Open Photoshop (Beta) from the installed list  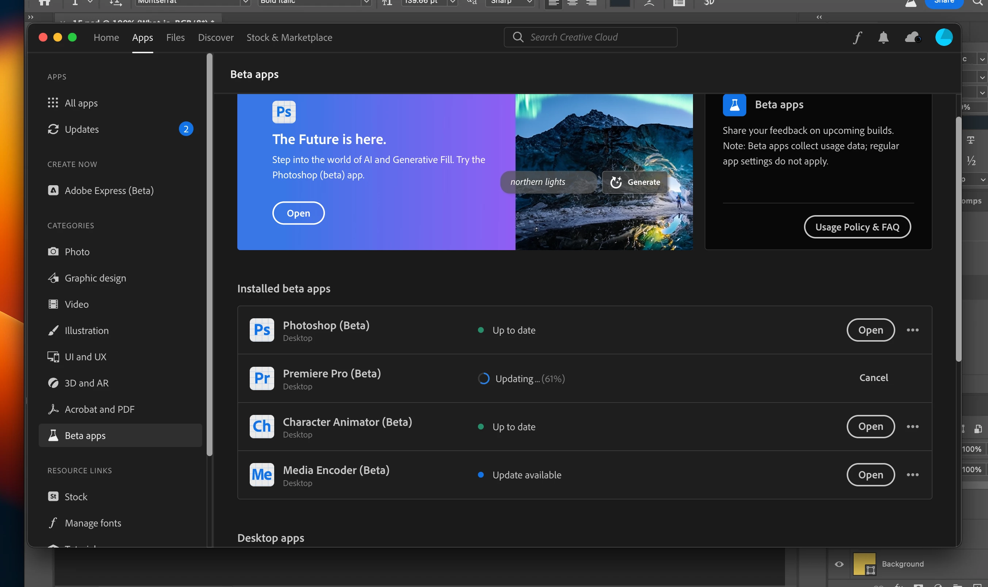point(870,330)
